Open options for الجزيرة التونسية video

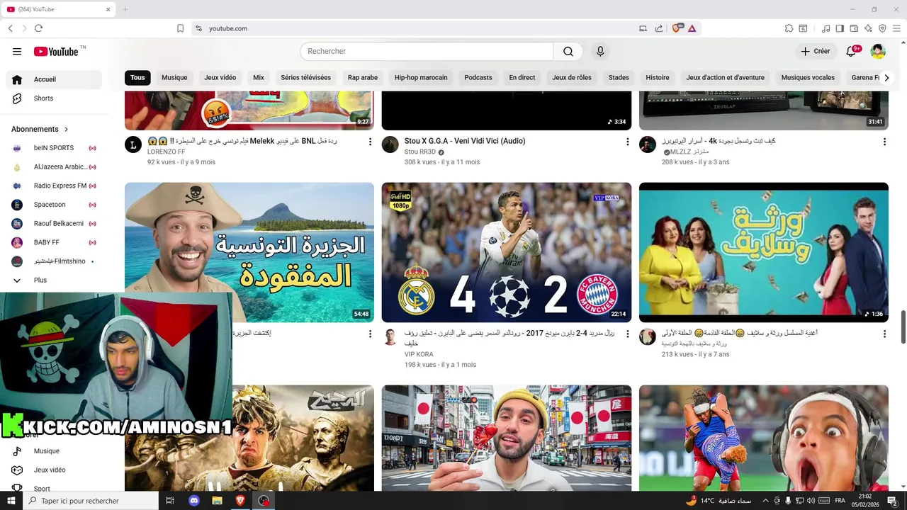coord(370,334)
